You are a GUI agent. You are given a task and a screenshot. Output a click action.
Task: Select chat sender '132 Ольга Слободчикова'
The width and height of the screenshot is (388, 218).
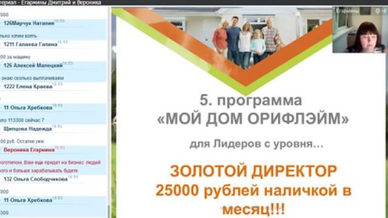36,179
